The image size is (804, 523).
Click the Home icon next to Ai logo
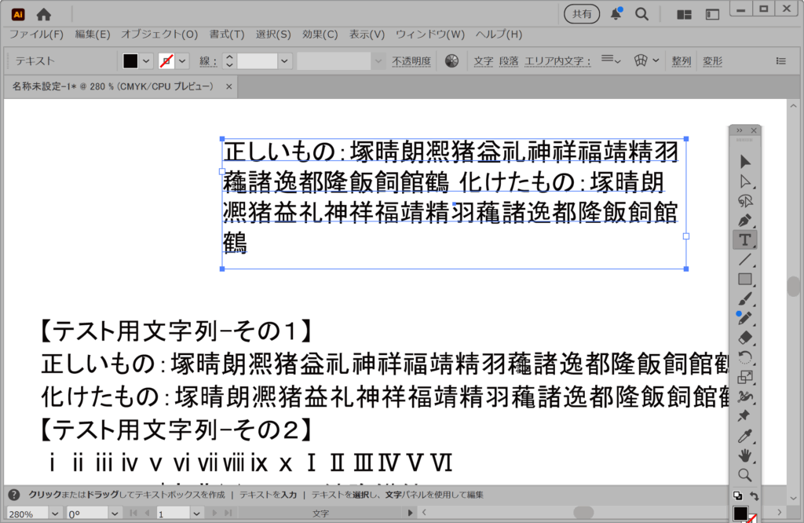[44, 14]
